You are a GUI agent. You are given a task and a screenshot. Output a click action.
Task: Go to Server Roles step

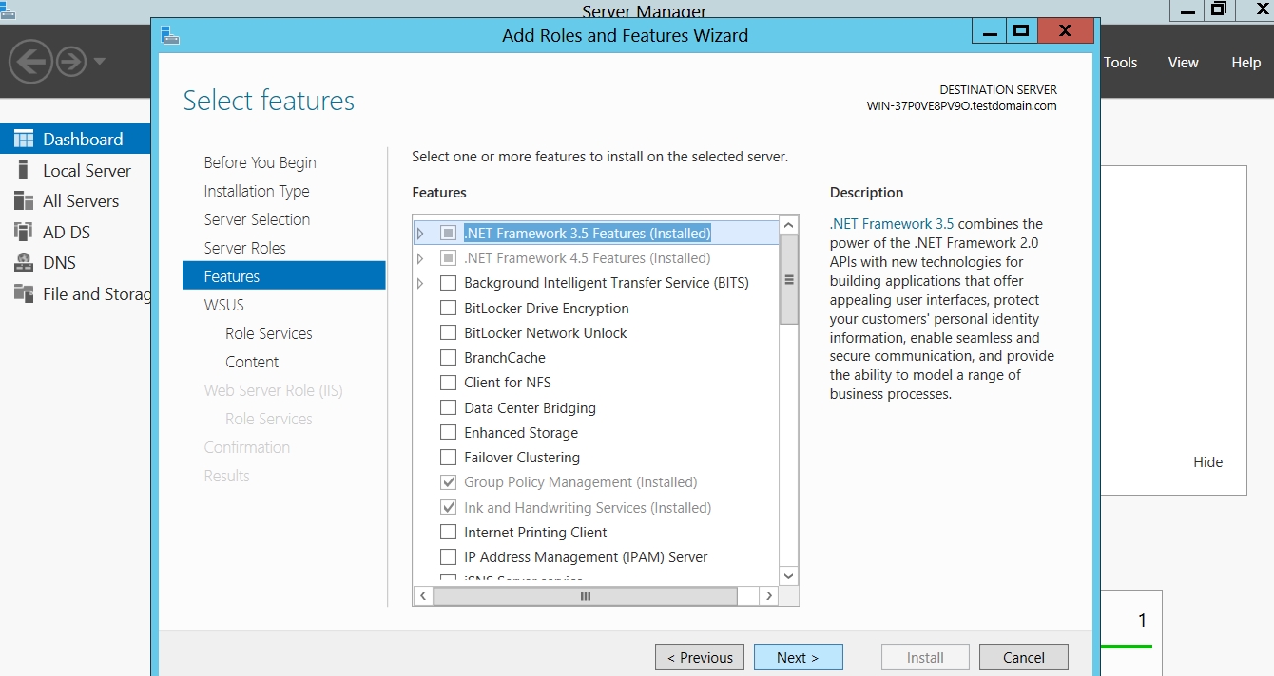pos(244,248)
